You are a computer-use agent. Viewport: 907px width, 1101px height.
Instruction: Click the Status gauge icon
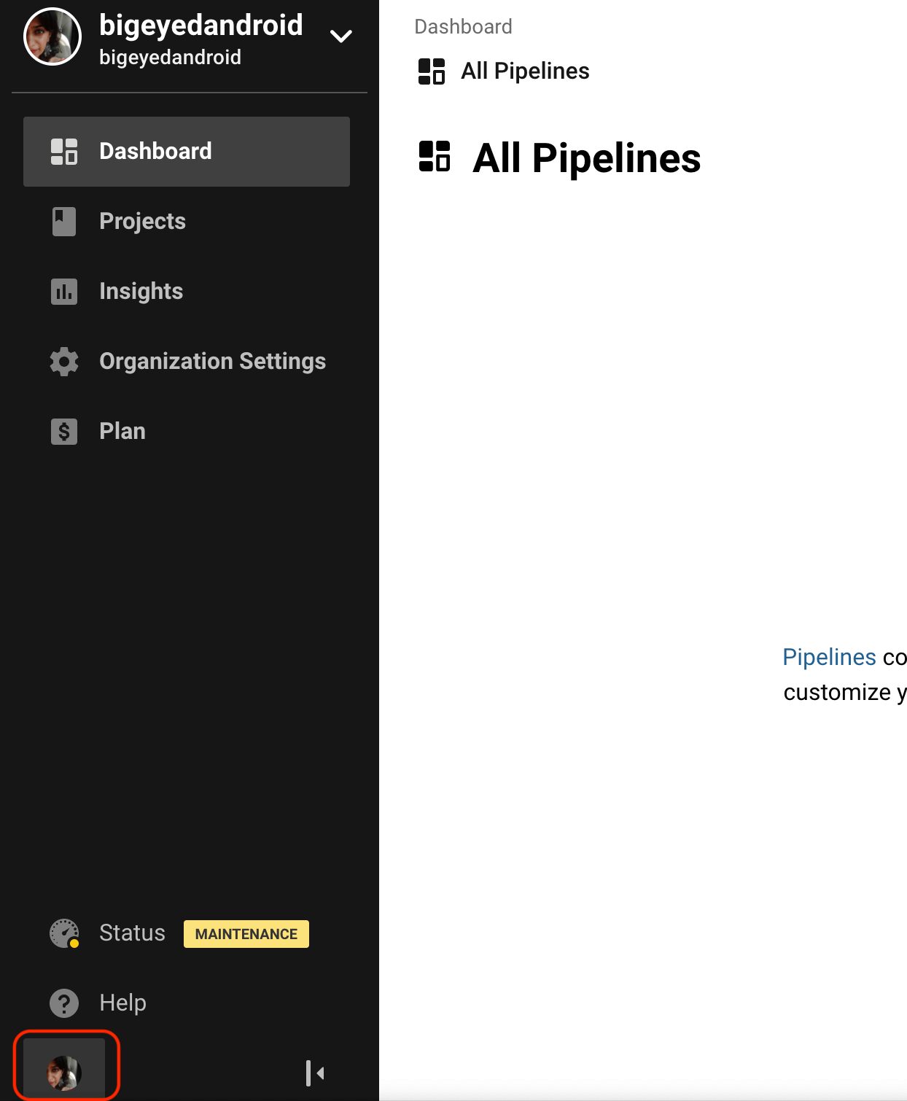click(64, 933)
